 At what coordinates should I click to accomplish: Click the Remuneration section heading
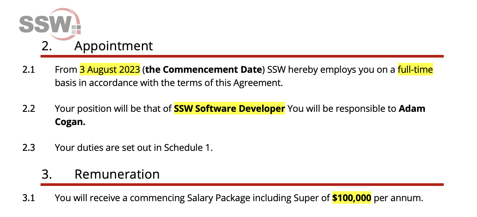117,174
